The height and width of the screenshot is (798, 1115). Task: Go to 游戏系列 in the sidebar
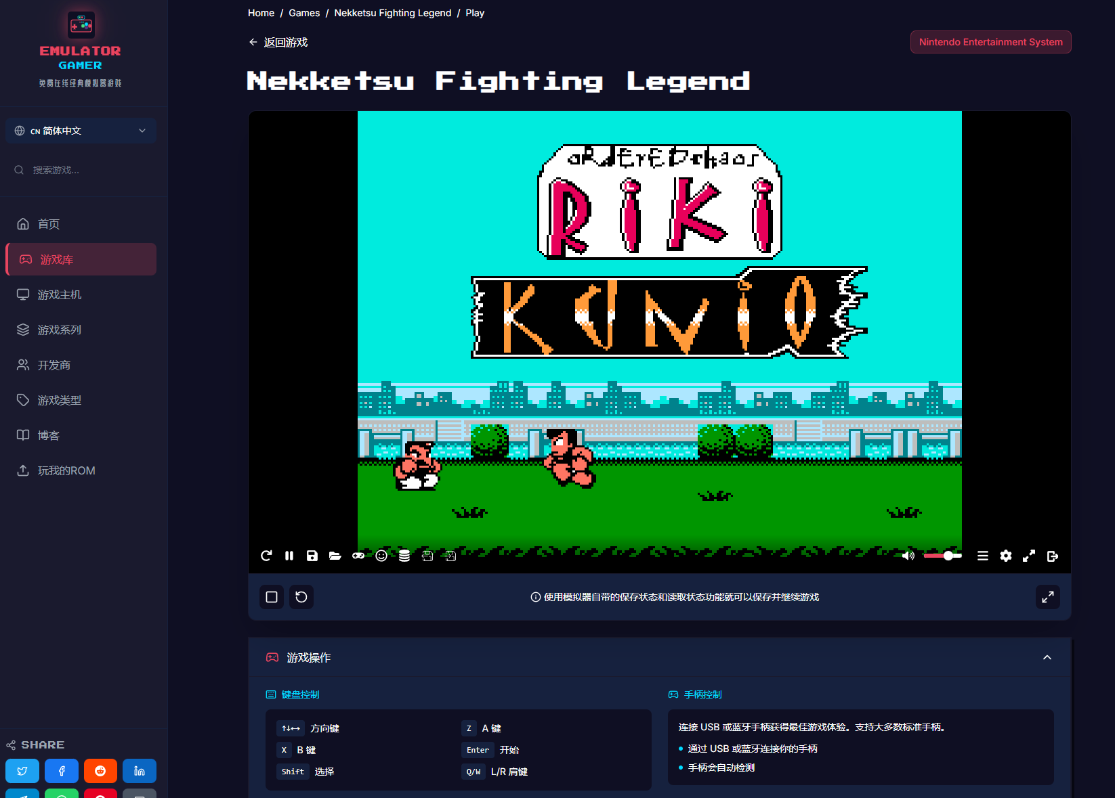point(60,330)
